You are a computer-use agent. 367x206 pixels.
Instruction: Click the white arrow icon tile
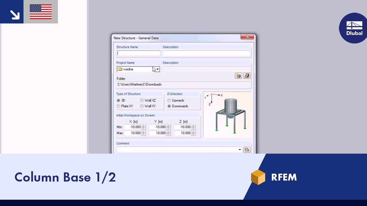pyautogui.click(x=12, y=12)
